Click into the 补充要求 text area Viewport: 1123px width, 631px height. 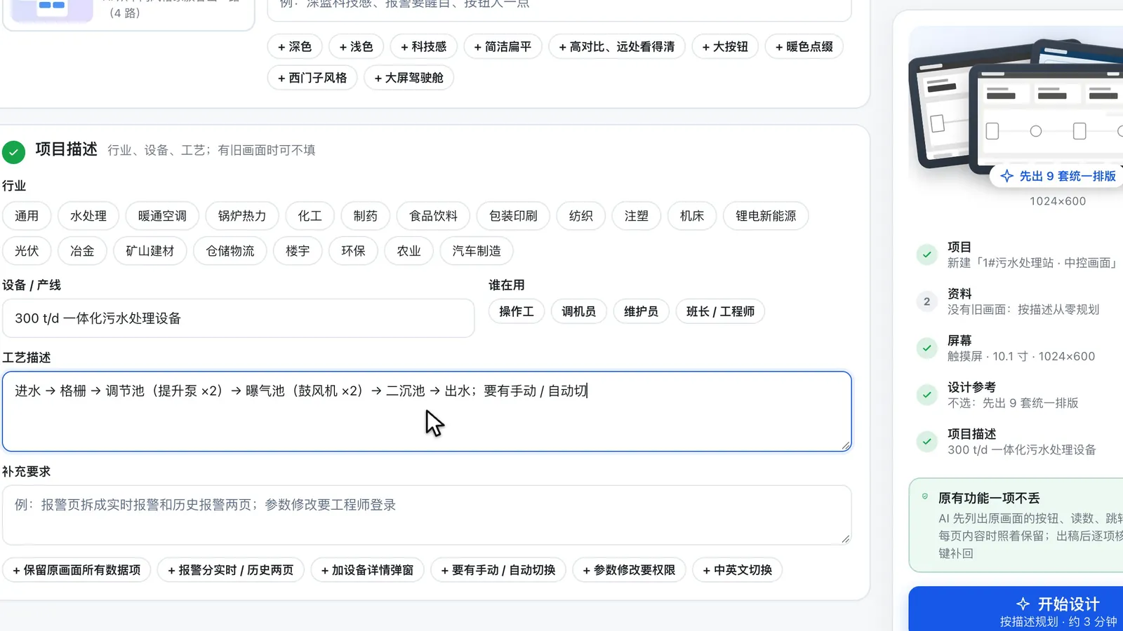click(x=427, y=515)
